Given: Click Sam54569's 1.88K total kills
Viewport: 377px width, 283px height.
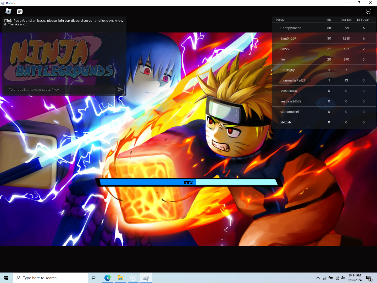Looking at the screenshot, I should click(346, 38).
